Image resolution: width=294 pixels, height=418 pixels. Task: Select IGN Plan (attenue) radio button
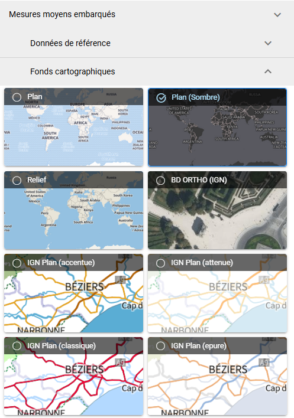pos(160,263)
